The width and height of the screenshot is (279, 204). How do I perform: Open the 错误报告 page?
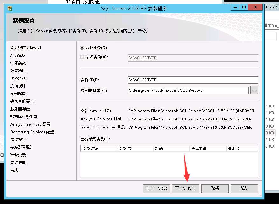pos(18,139)
